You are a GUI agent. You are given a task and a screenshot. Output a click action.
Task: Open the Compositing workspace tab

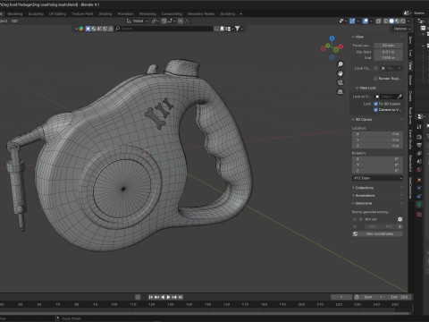pyautogui.click(x=172, y=13)
